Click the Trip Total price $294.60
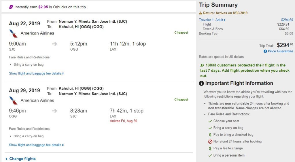This screenshot has width=295, height=162. (x=285, y=45)
